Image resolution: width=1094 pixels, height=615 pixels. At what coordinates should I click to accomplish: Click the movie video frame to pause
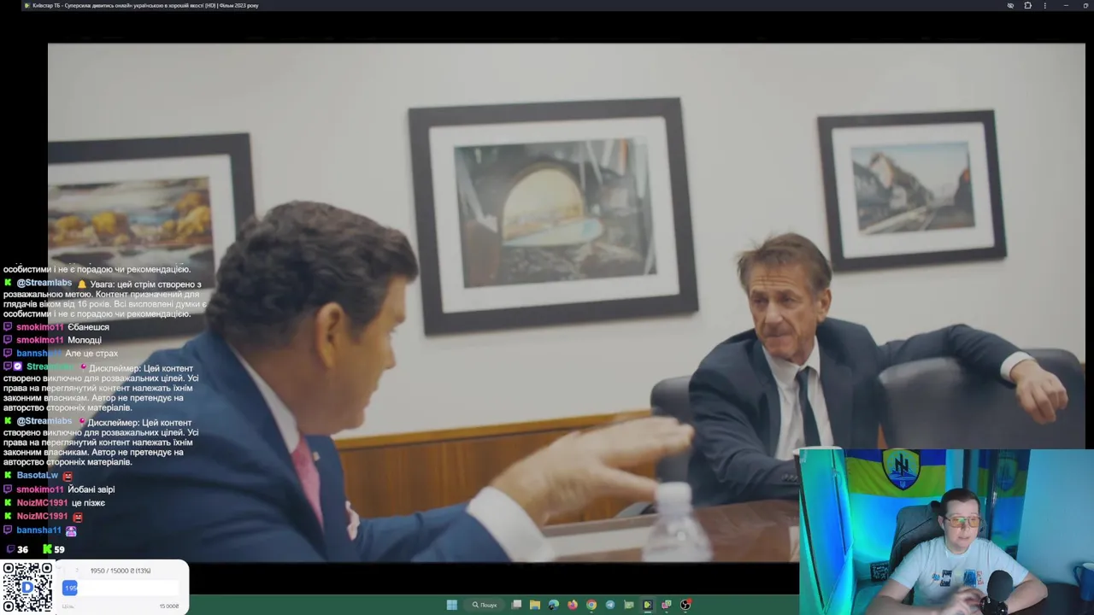[x=566, y=303]
